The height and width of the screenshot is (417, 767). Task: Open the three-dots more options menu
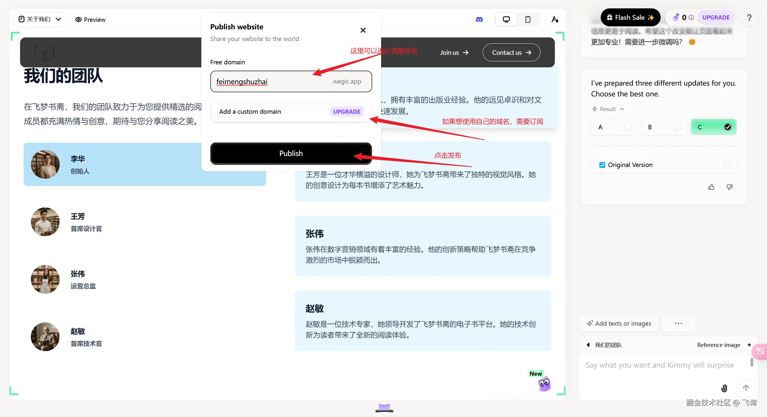(678, 323)
